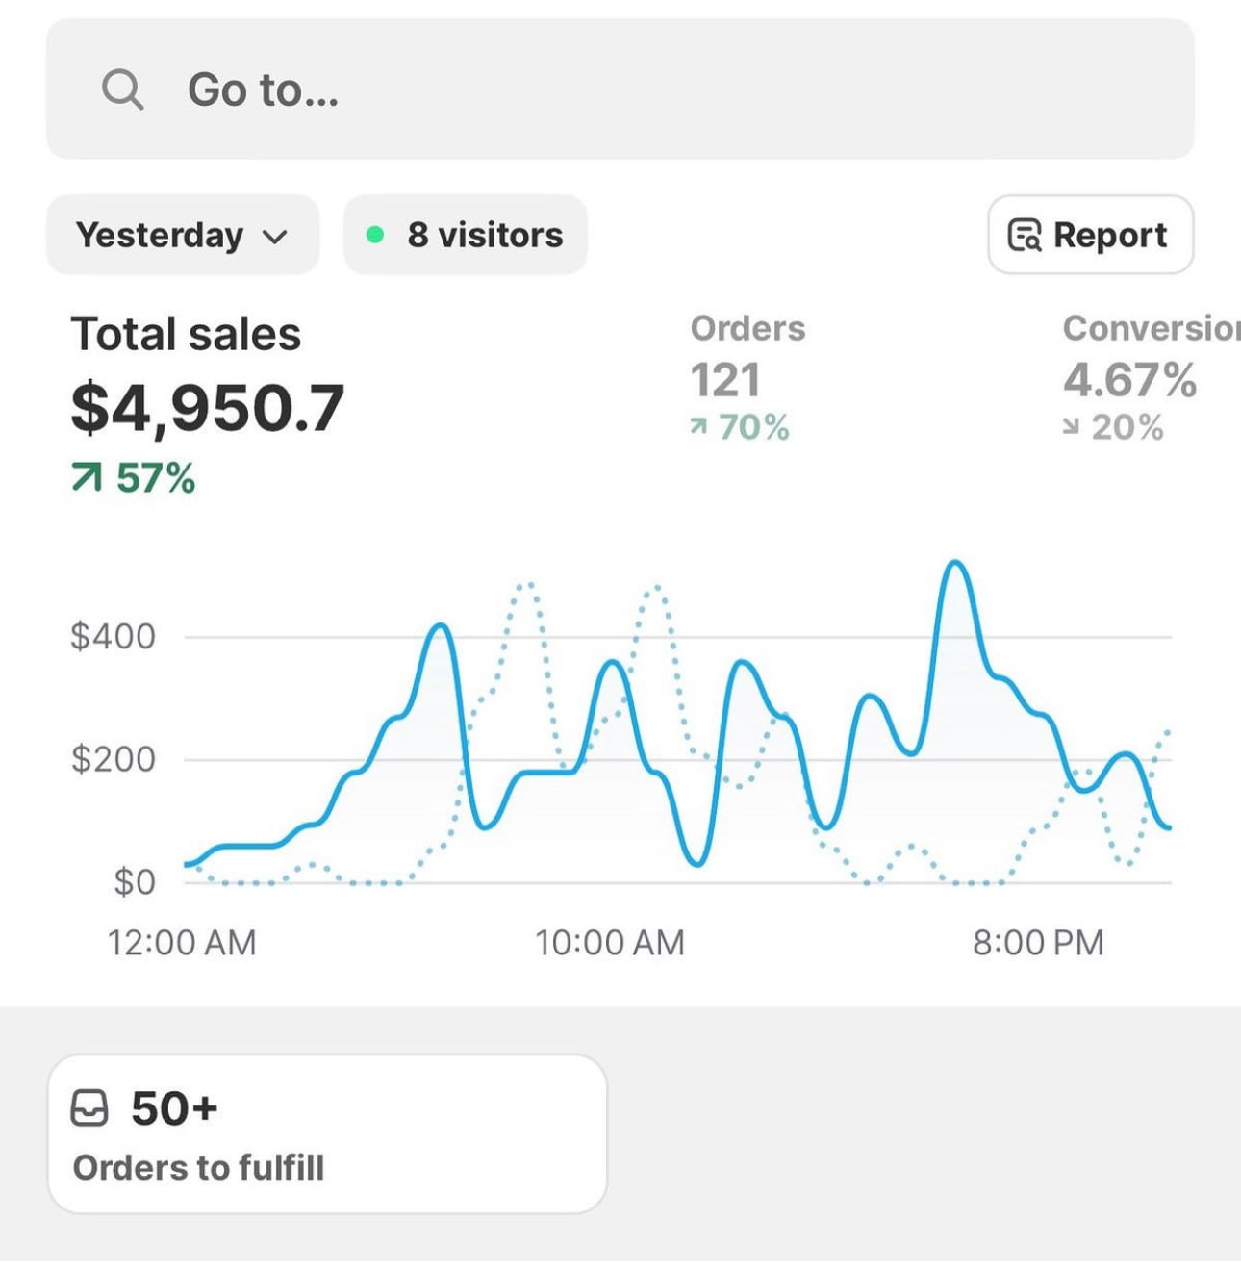
Task: Open the Orders to fulfill card
Action: click(x=327, y=1134)
